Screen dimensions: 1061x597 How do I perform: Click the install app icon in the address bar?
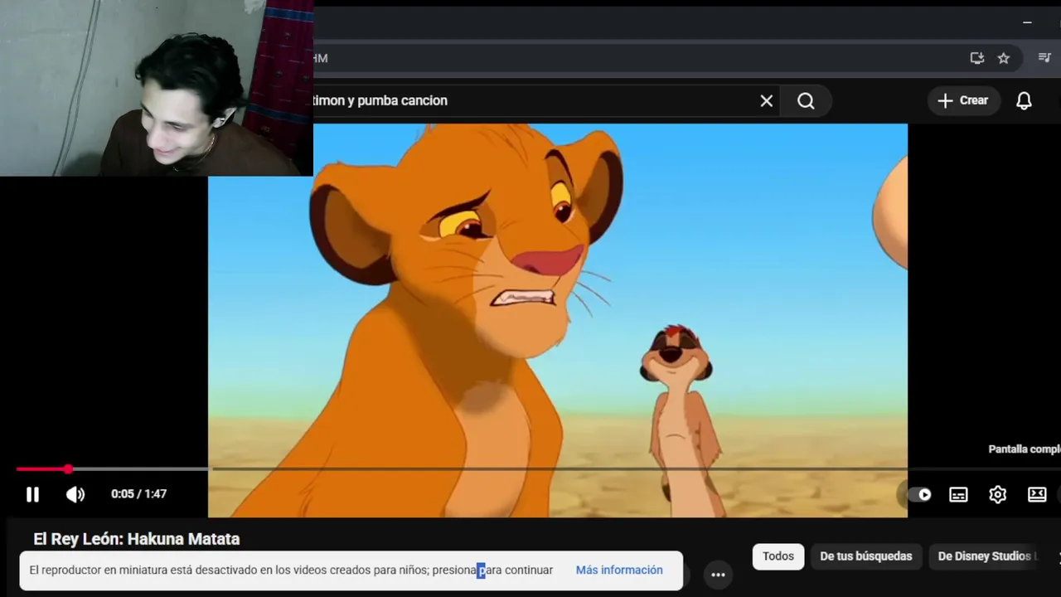click(977, 58)
